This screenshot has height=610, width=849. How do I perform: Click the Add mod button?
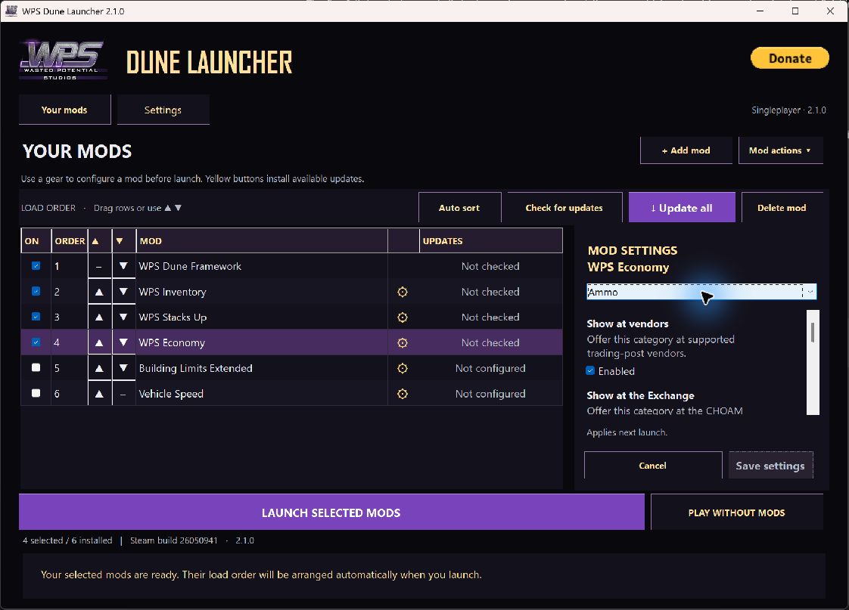point(686,150)
